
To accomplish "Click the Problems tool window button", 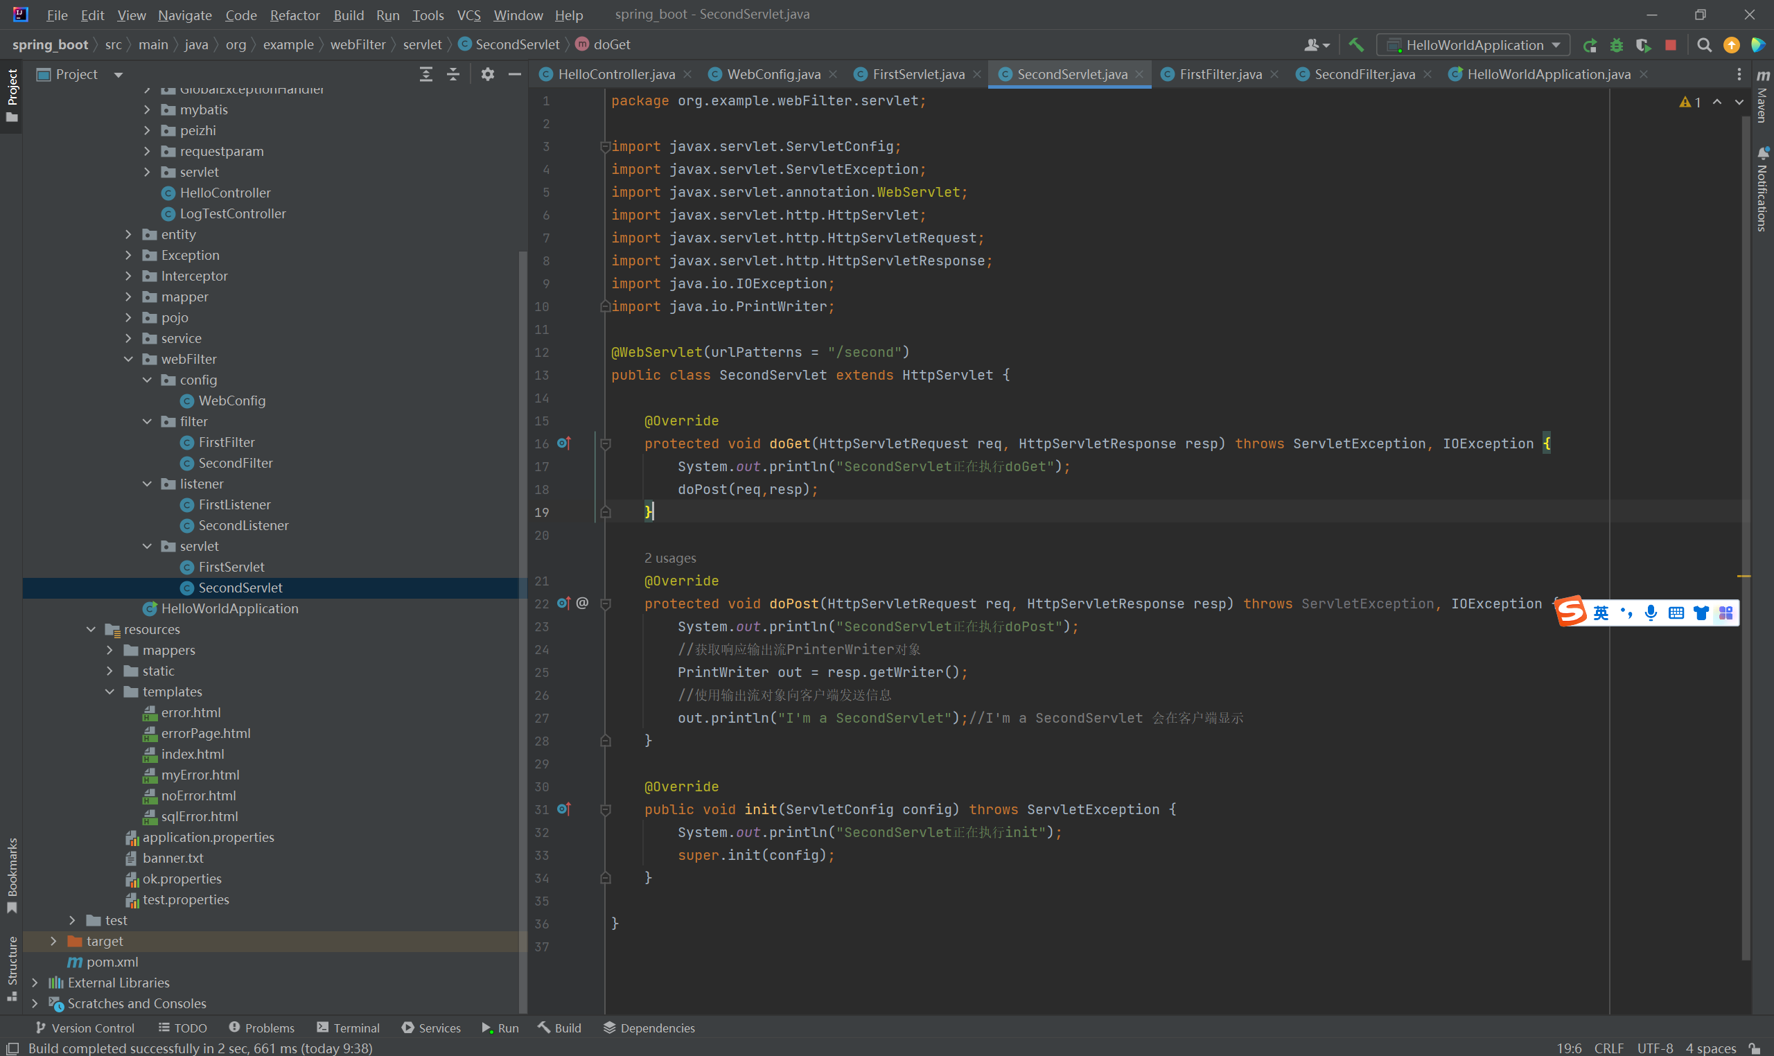I will point(261,1028).
